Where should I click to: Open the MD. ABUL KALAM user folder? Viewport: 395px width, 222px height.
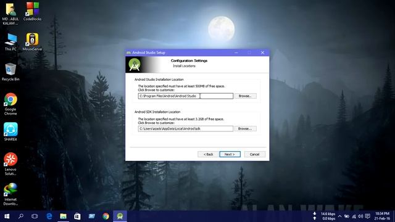(10, 14)
